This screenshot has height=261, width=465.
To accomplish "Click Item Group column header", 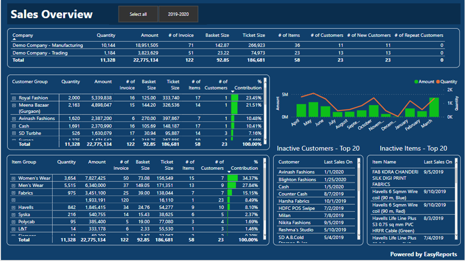I will coord(24,162).
